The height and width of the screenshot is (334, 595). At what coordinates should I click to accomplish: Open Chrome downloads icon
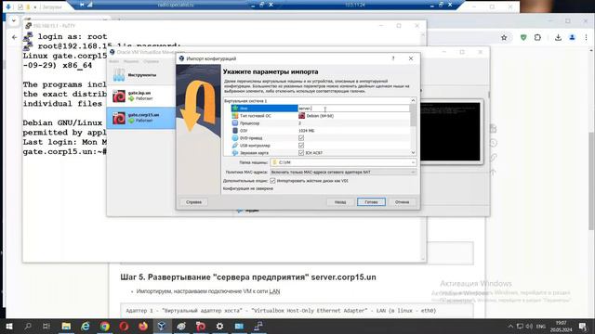pyautogui.click(x=558, y=37)
